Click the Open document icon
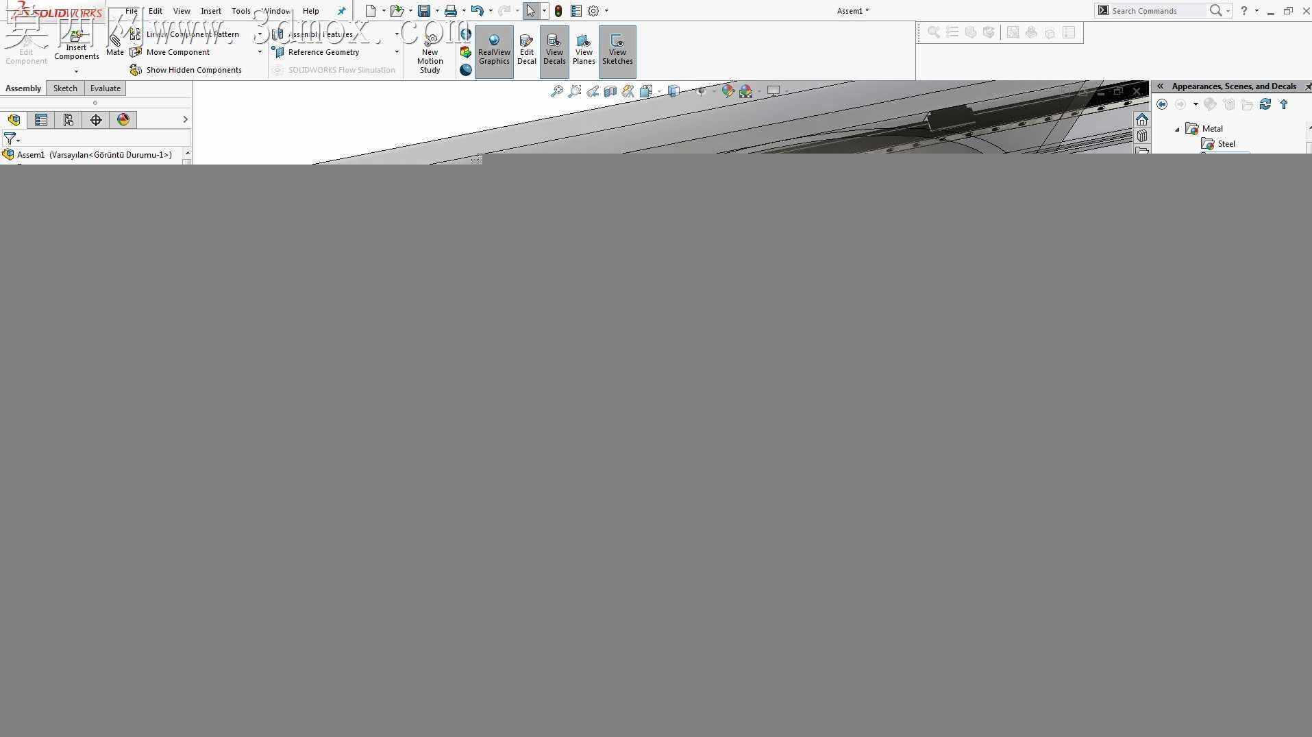The image size is (1312, 737). [397, 11]
